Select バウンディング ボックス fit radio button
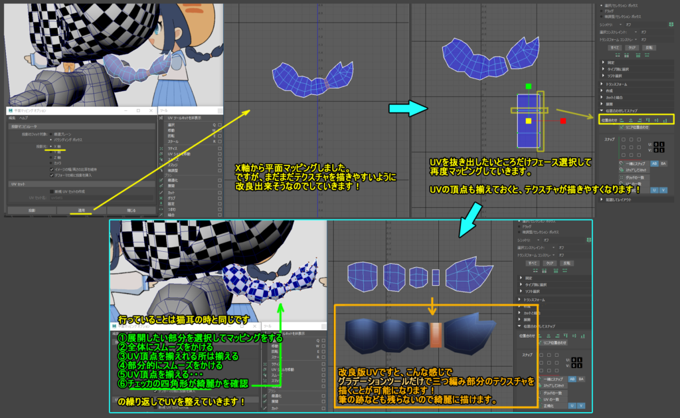This screenshot has width=680, height=418. click(51, 140)
